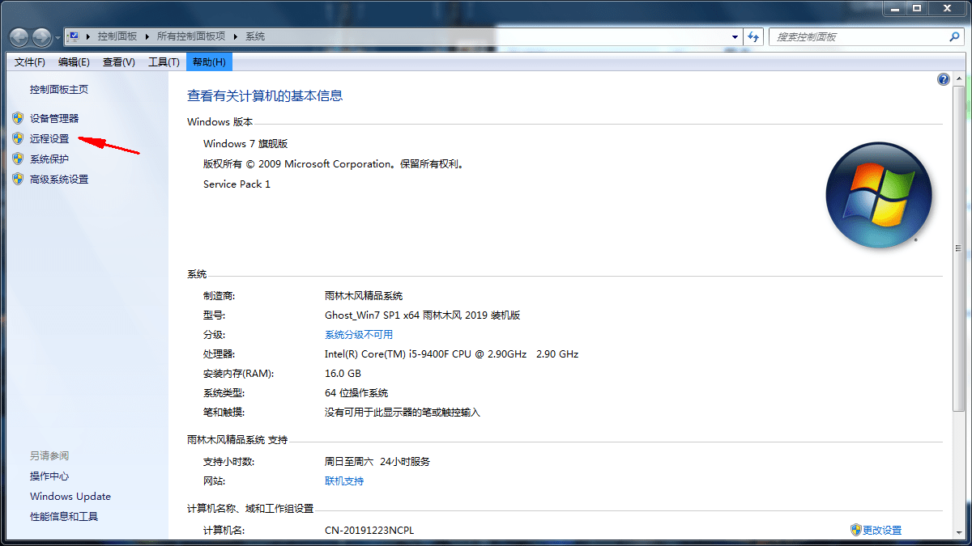Open 性能信息和工具 in the sidebar
Image resolution: width=972 pixels, height=546 pixels.
point(64,516)
